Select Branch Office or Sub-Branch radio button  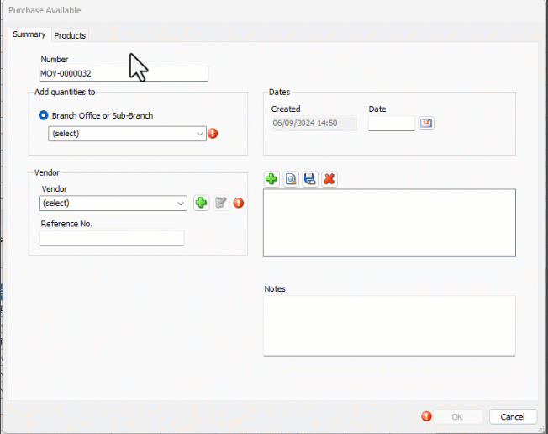44,115
